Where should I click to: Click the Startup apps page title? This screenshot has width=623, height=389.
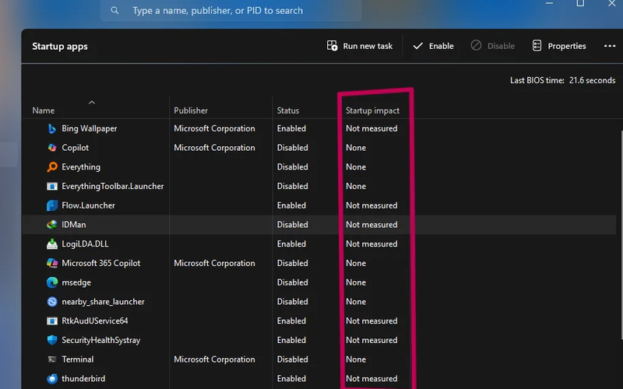[x=60, y=46]
